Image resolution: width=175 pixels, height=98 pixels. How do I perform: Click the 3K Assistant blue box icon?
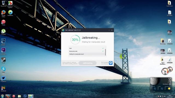(111, 63)
